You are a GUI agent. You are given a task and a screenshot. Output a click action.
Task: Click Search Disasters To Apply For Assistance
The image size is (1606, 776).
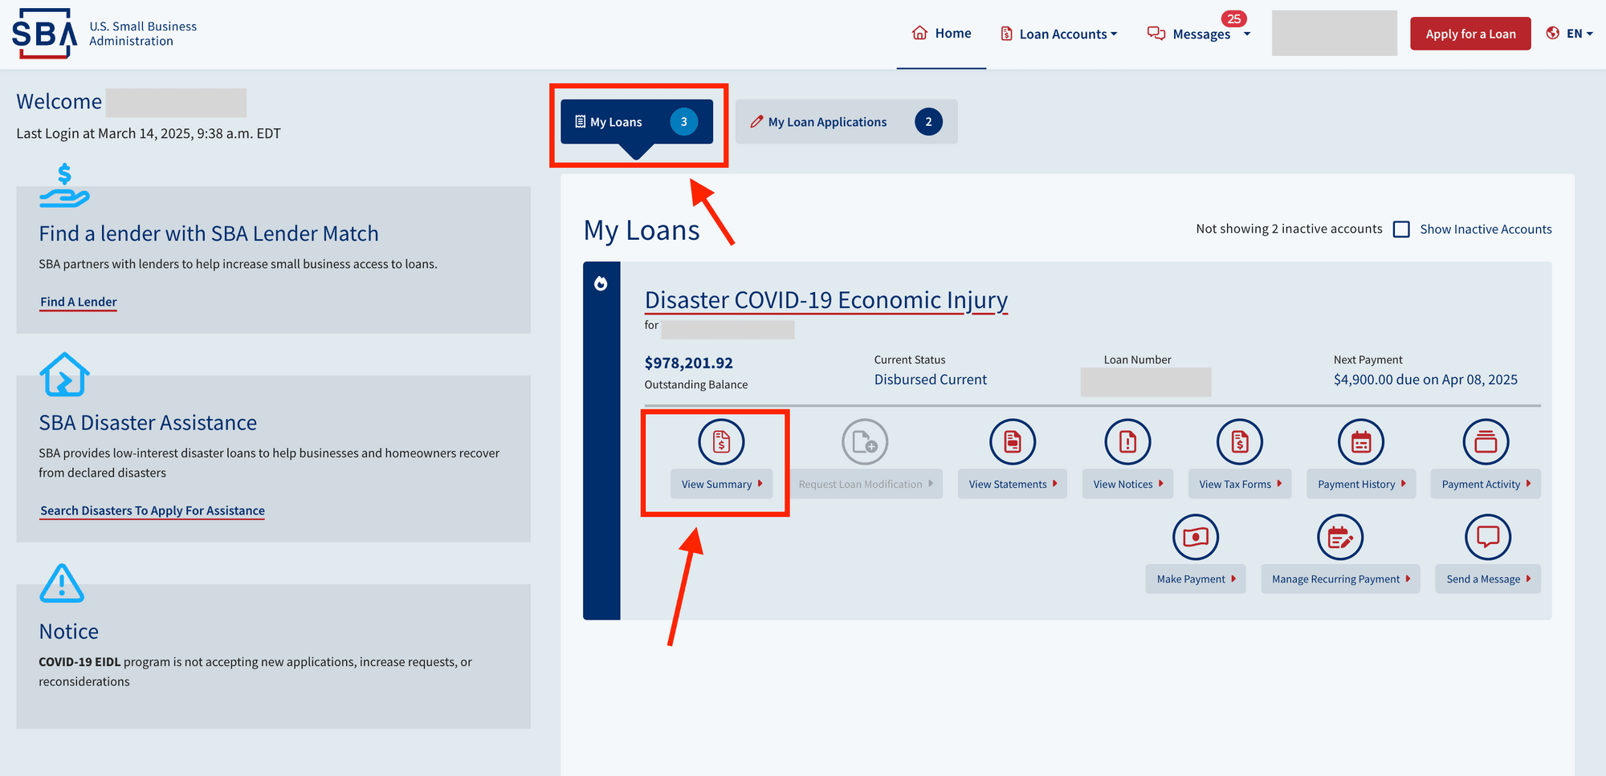[153, 510]
